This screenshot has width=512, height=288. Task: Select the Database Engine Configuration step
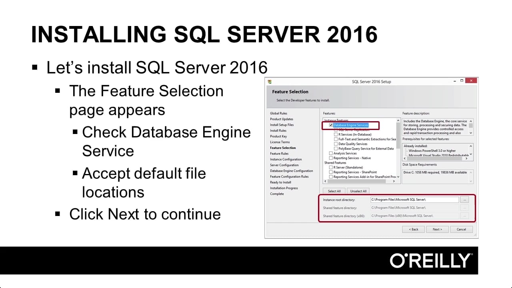[292, 171]
